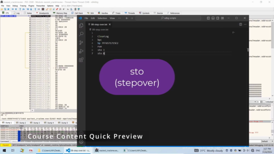The height and width of the screenshot is (154, 274).
Task: Switch to x64dbg Call Stack tab
Action: click(77, 13)
